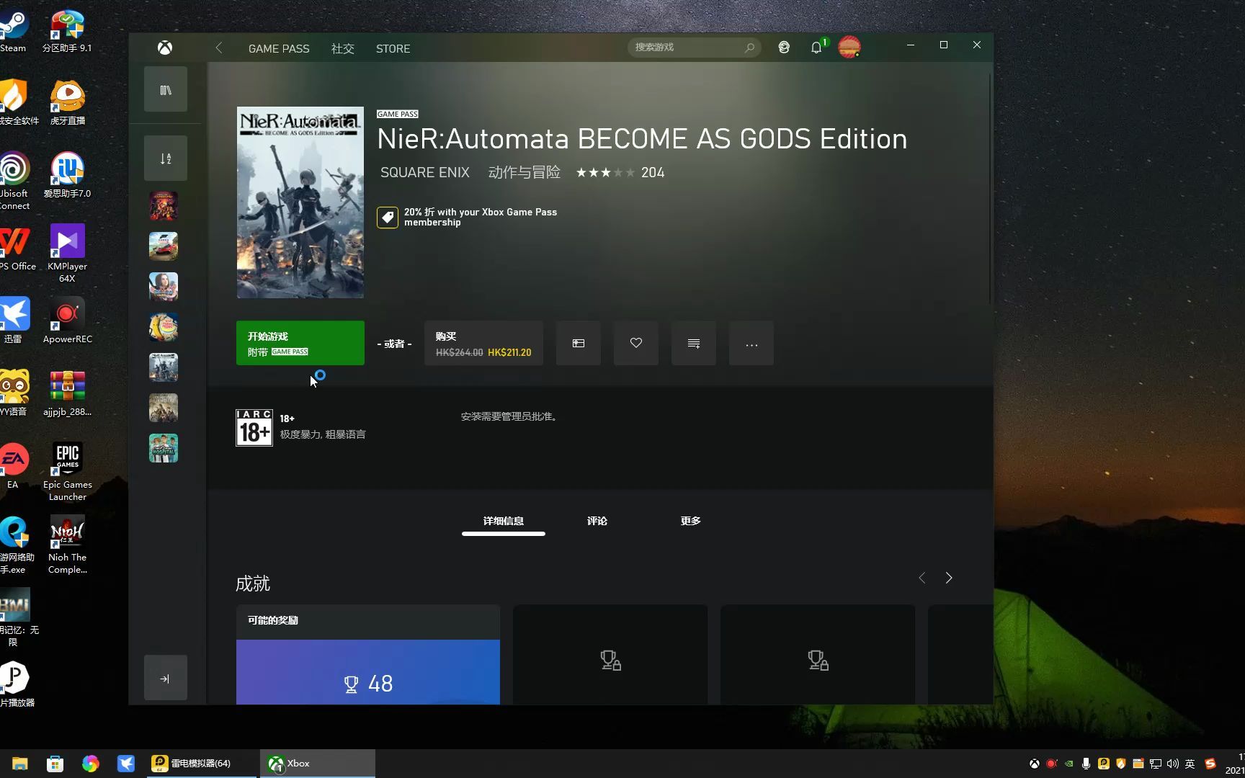Click the IARC 18+ rating badge
The width and height of the screenshot is (1245, 778).
click(254, 428)
